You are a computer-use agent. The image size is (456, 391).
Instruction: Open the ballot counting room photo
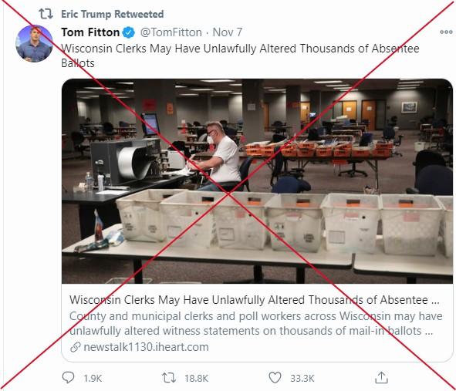(257, 181)
